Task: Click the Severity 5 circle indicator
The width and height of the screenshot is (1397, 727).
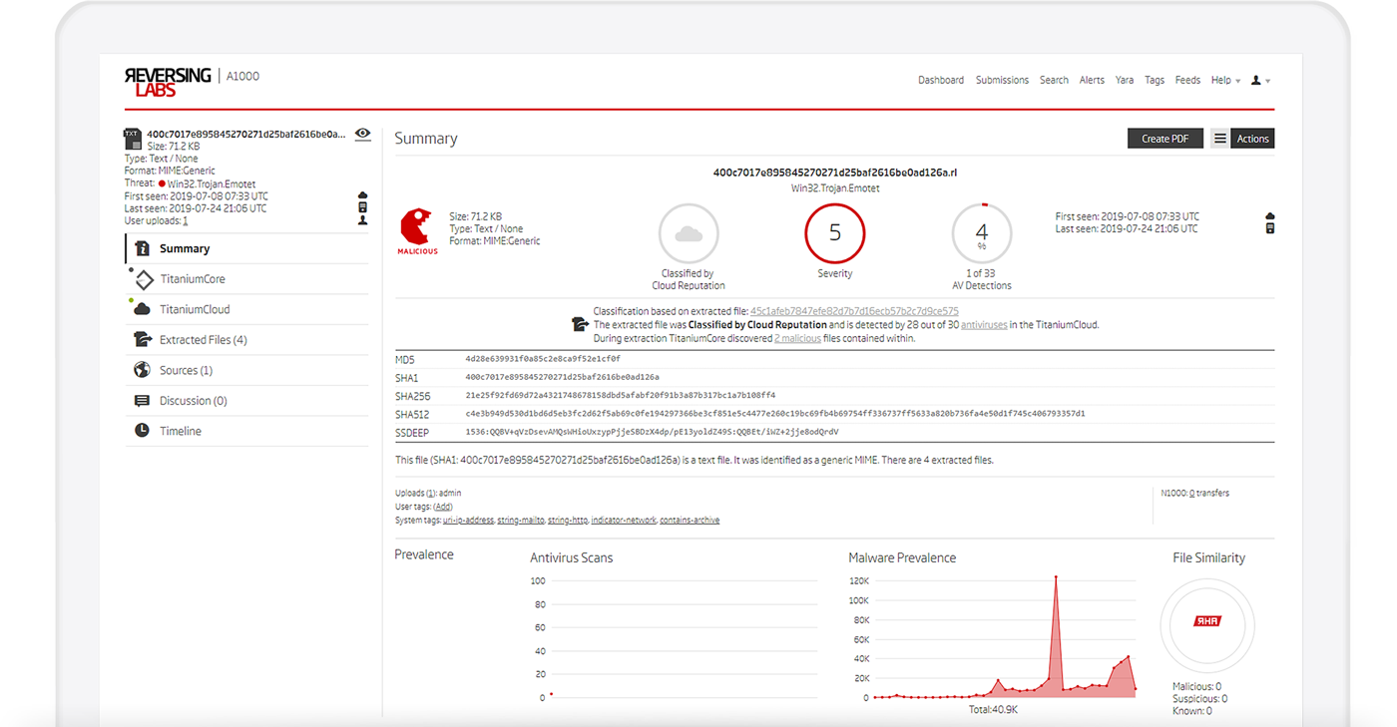Action: click(x=835, y=233)
